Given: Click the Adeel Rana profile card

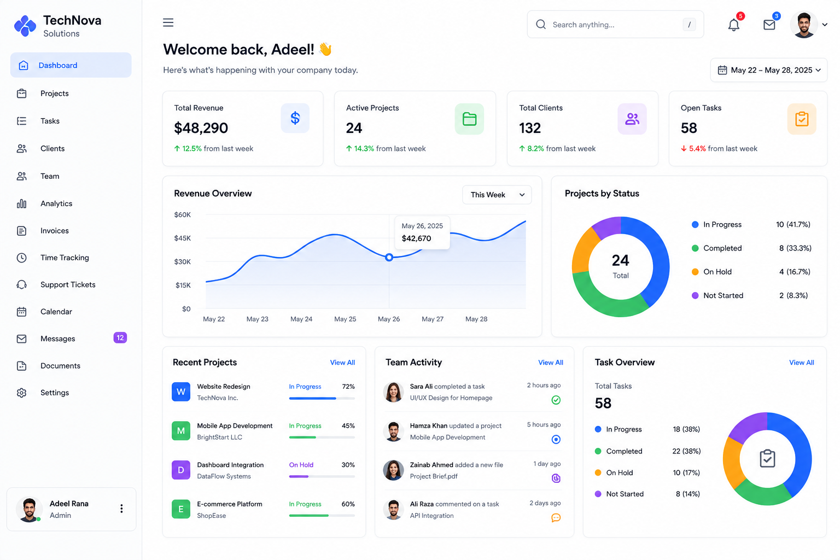Looking at the screenshot, I should (x=71, y=509).
